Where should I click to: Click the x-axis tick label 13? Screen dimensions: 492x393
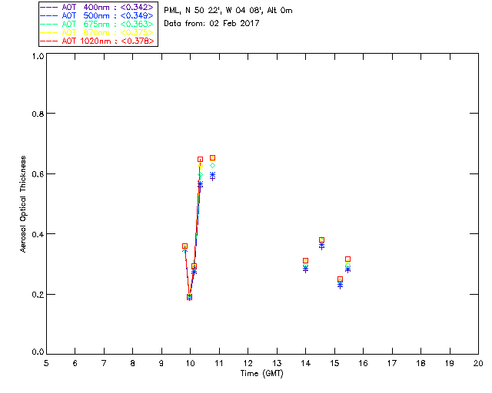point(277,363)
